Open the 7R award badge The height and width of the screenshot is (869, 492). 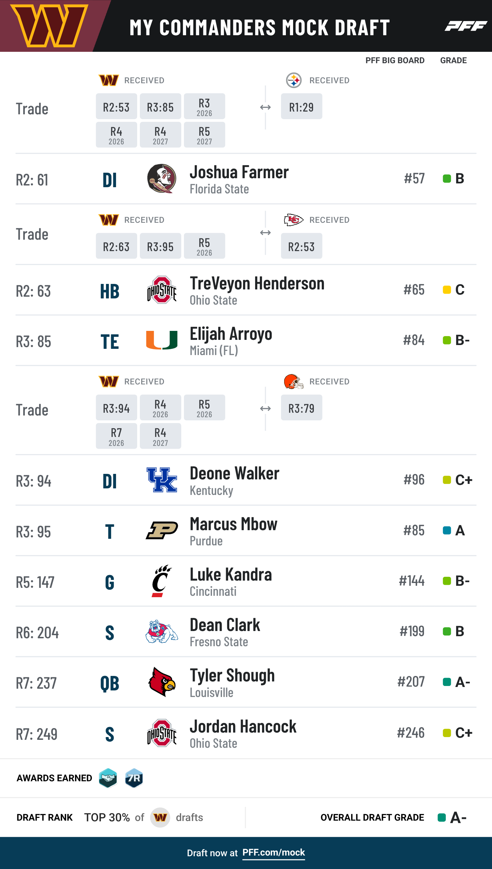[x=134, y=778]
